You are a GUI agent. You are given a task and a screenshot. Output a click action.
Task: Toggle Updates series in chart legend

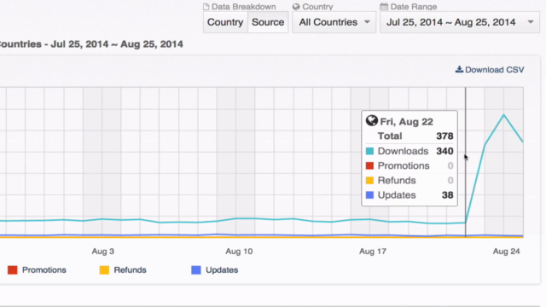(215, 270)
